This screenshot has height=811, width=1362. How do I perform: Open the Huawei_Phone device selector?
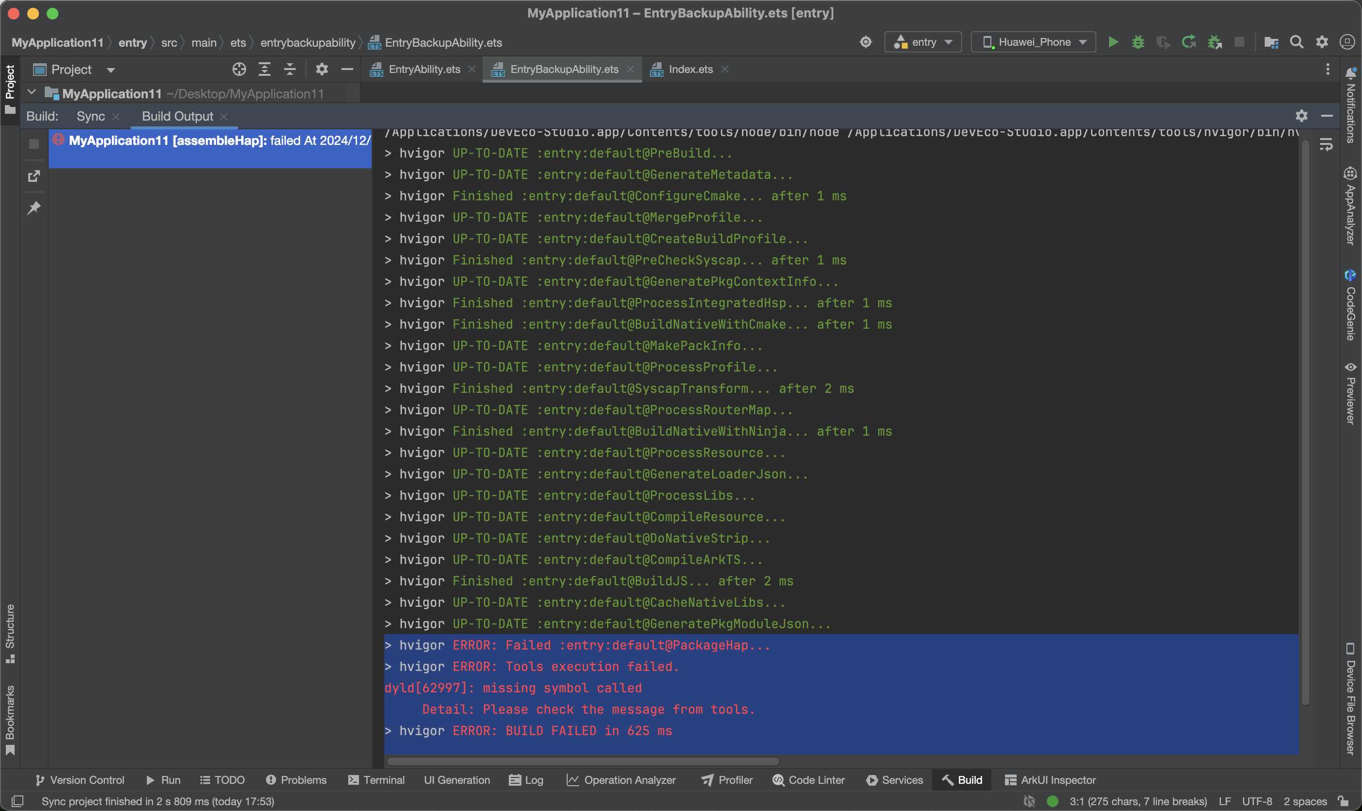[1033, 41]
